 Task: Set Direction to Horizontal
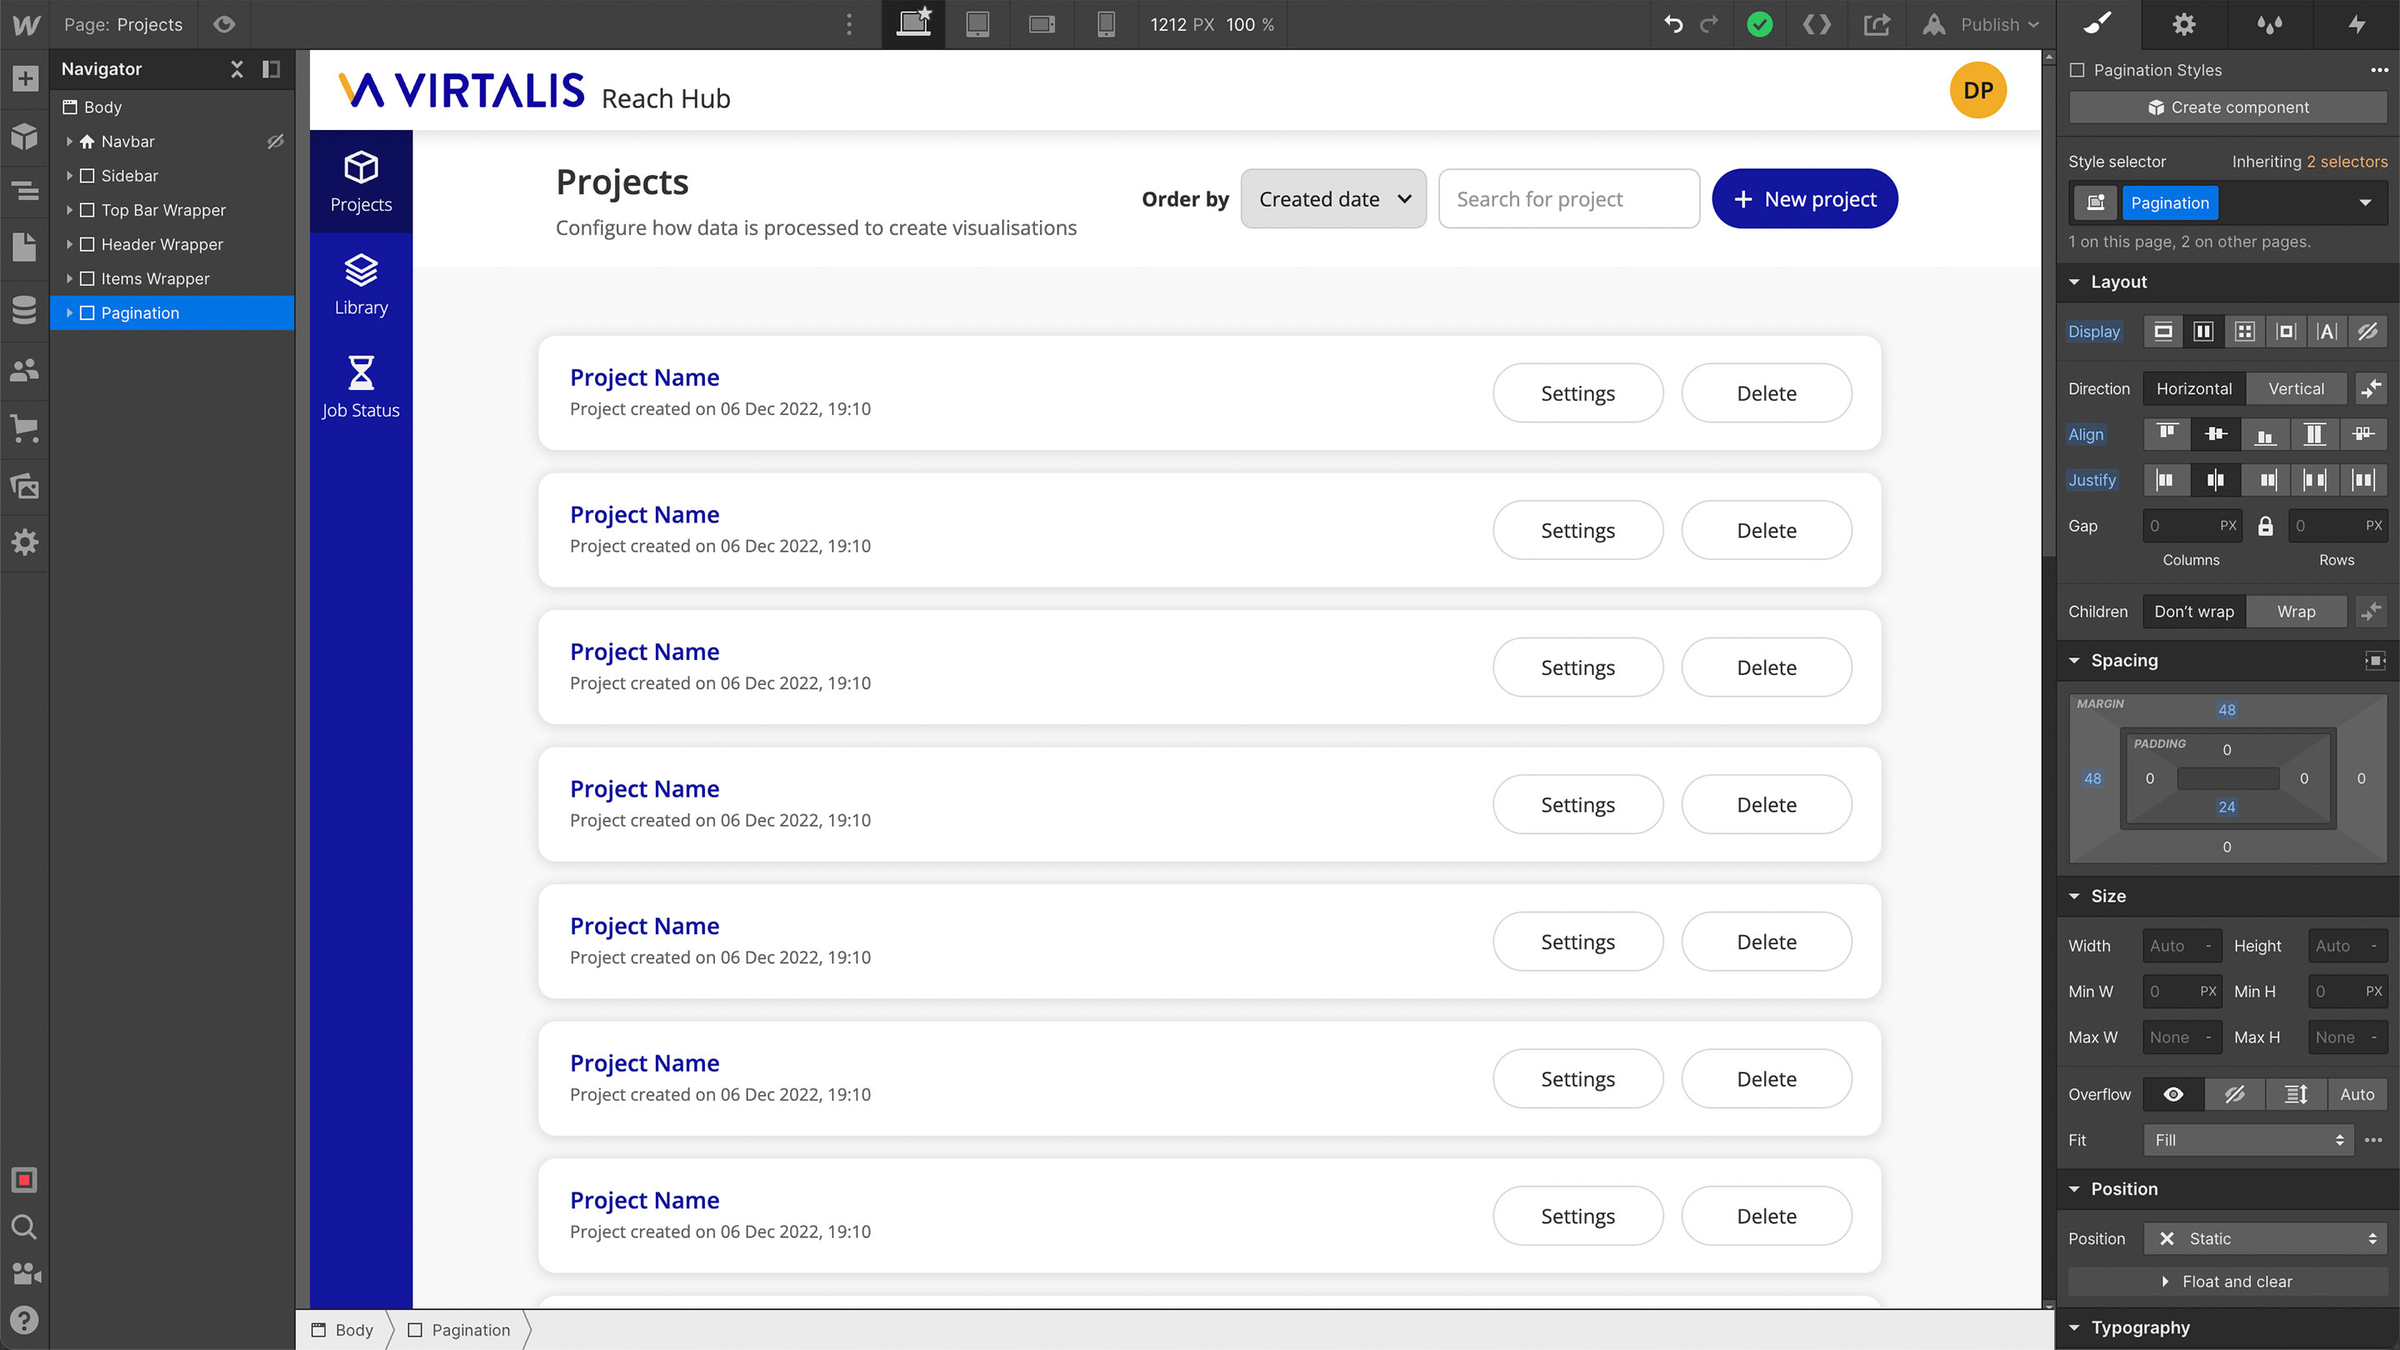2194,388
